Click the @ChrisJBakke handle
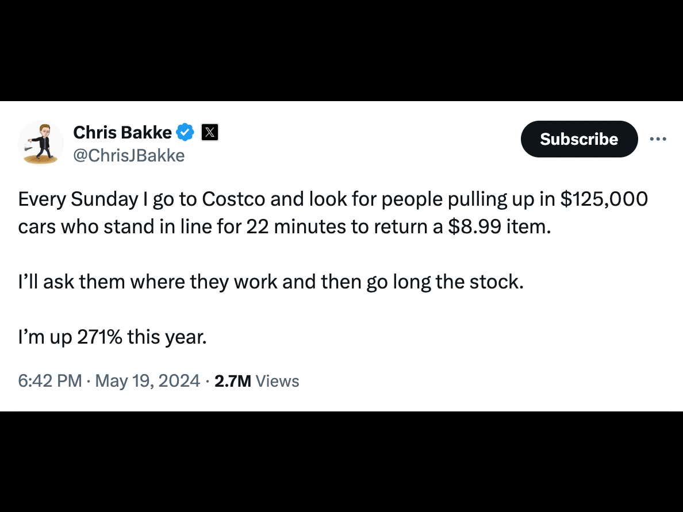683x512 pixels. pos(129,155)
